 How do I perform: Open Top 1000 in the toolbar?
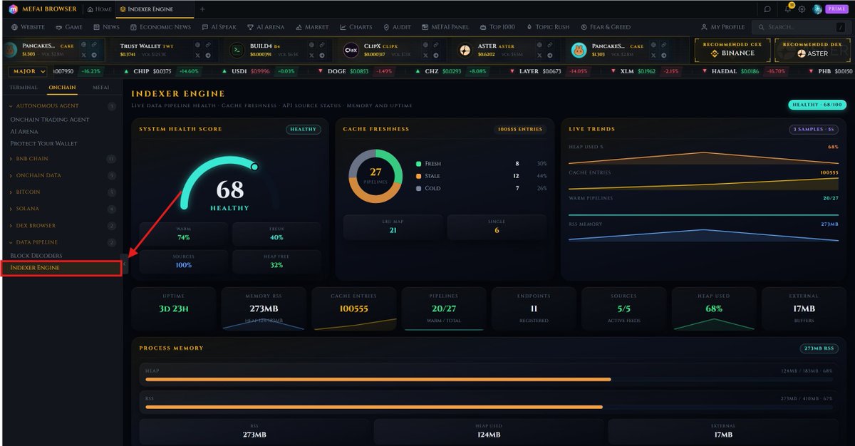pos(497,27)
